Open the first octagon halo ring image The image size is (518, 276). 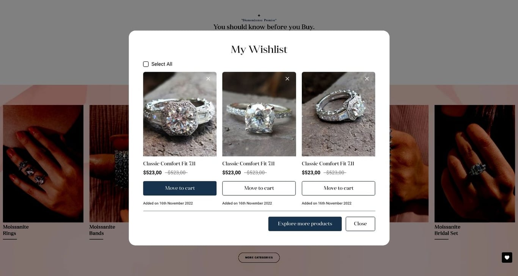(180, 114)
